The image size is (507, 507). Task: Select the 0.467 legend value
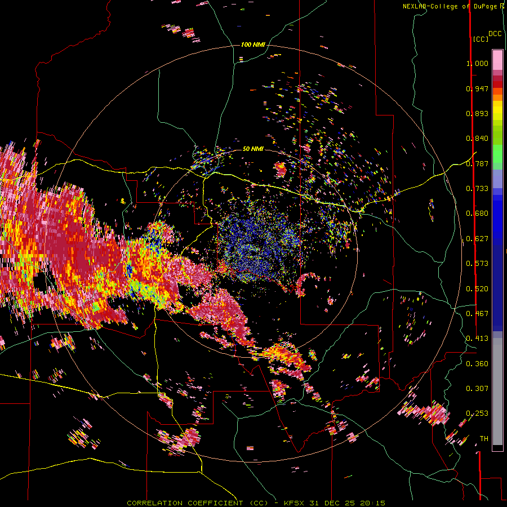point(477,314)
